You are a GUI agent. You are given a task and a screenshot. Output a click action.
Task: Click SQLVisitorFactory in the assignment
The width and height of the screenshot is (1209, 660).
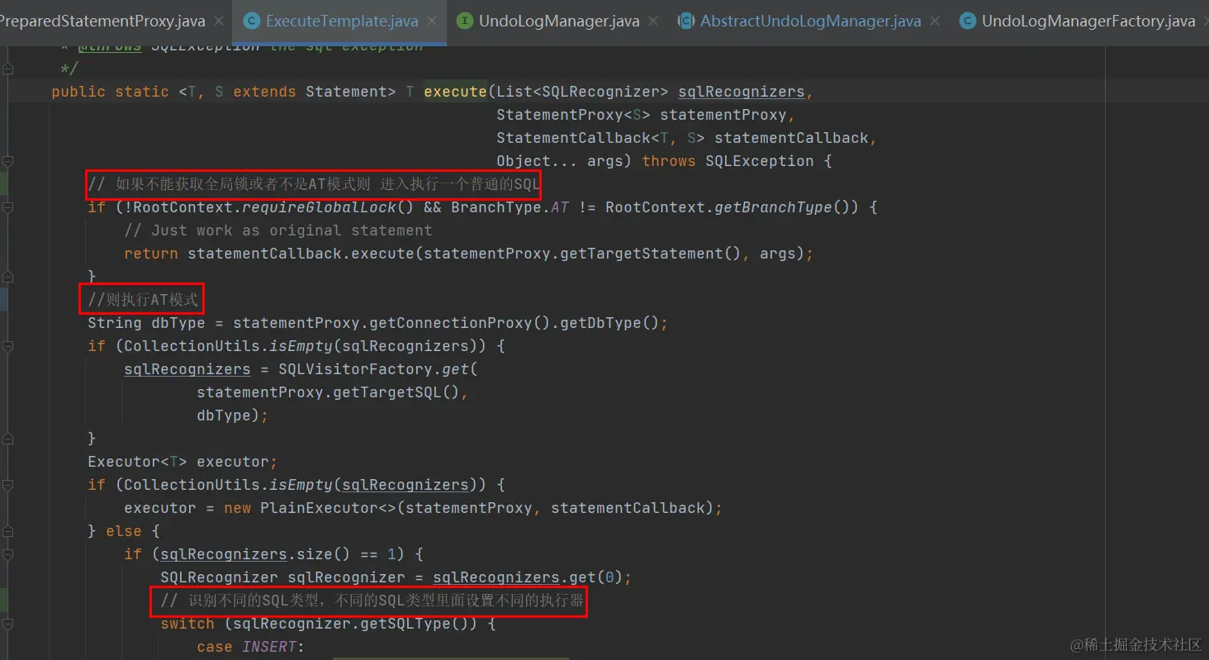[355, 369]
